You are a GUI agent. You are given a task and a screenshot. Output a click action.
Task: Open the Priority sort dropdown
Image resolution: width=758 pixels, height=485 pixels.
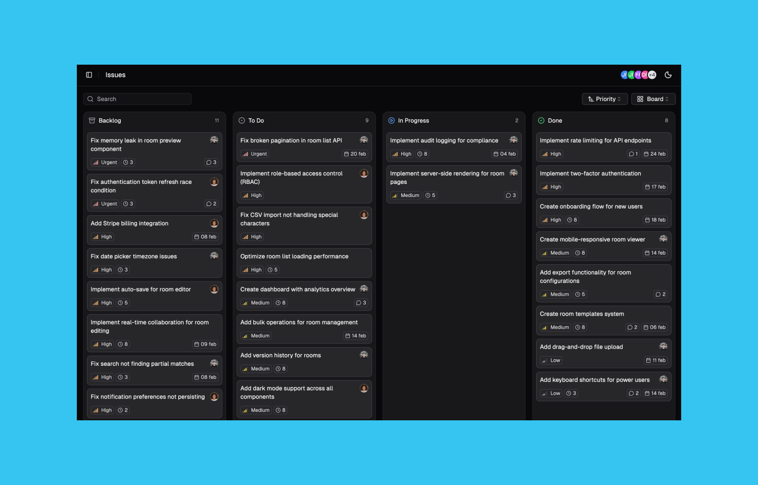point(604,99)
